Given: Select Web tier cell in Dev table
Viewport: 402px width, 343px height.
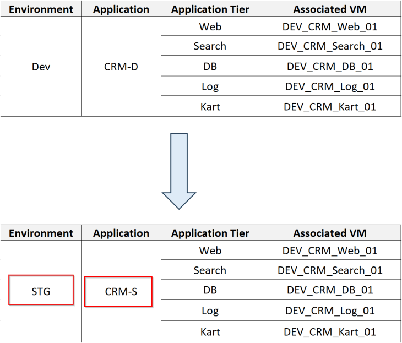Looking at the screenshot, I should 210,26.
